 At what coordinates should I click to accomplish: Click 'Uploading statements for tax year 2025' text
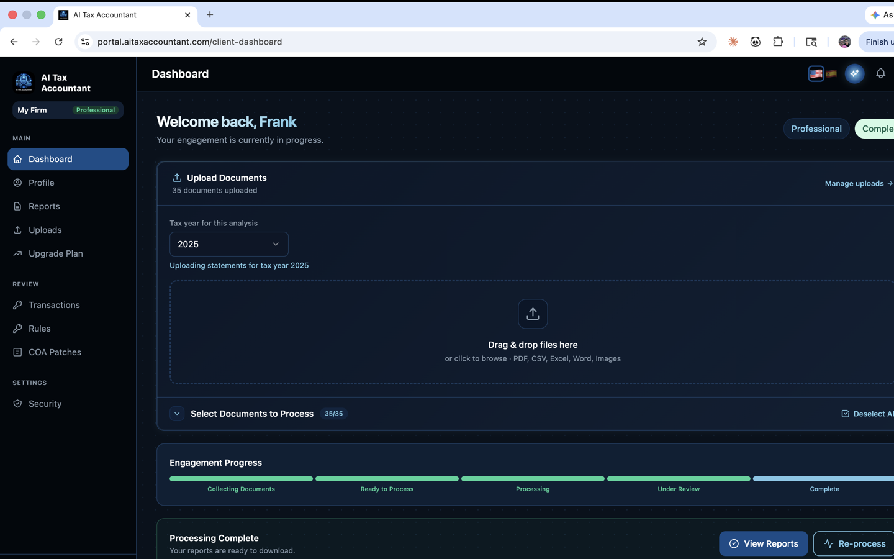[239, 265]
